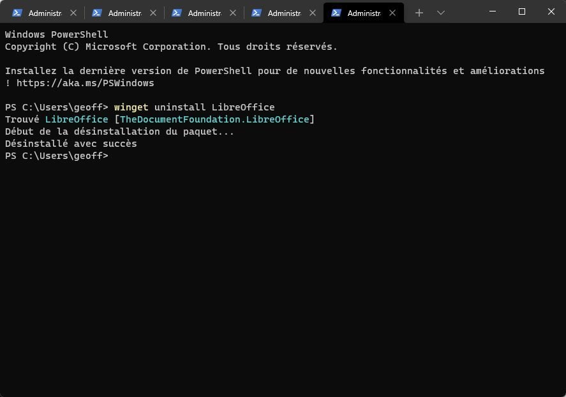Open the new tab profiles dropdown chevron
The height and width of the screenshot is (397, 566).
[441, 13]
